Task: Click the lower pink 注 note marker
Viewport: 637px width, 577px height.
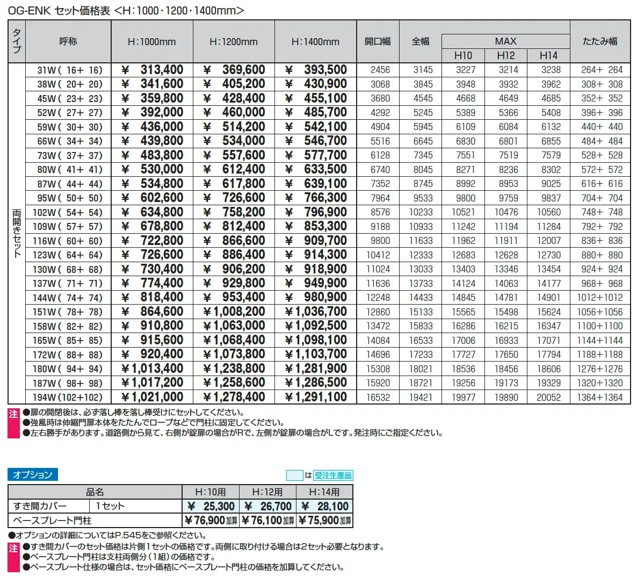Action: coord(13,557)
